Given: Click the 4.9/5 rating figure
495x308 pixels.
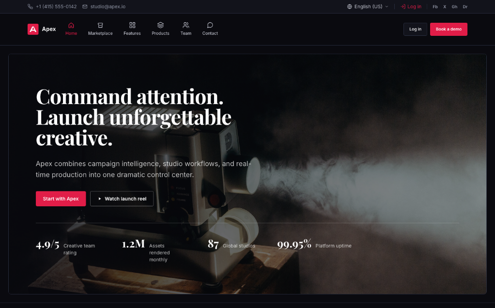Looking at the screenshot, I should click(x=47, y=244).
